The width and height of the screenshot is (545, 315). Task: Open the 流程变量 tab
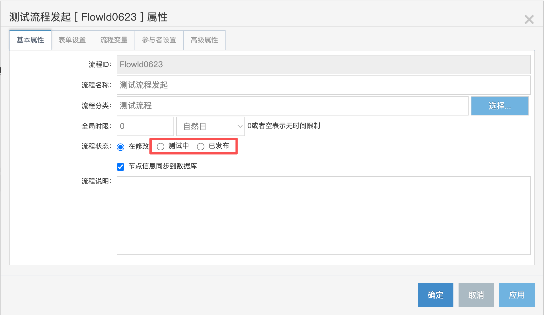114,40
